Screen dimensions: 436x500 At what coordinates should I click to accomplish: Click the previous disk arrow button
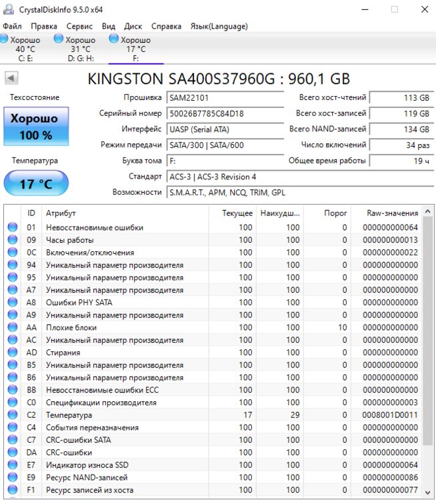(11, 79)
